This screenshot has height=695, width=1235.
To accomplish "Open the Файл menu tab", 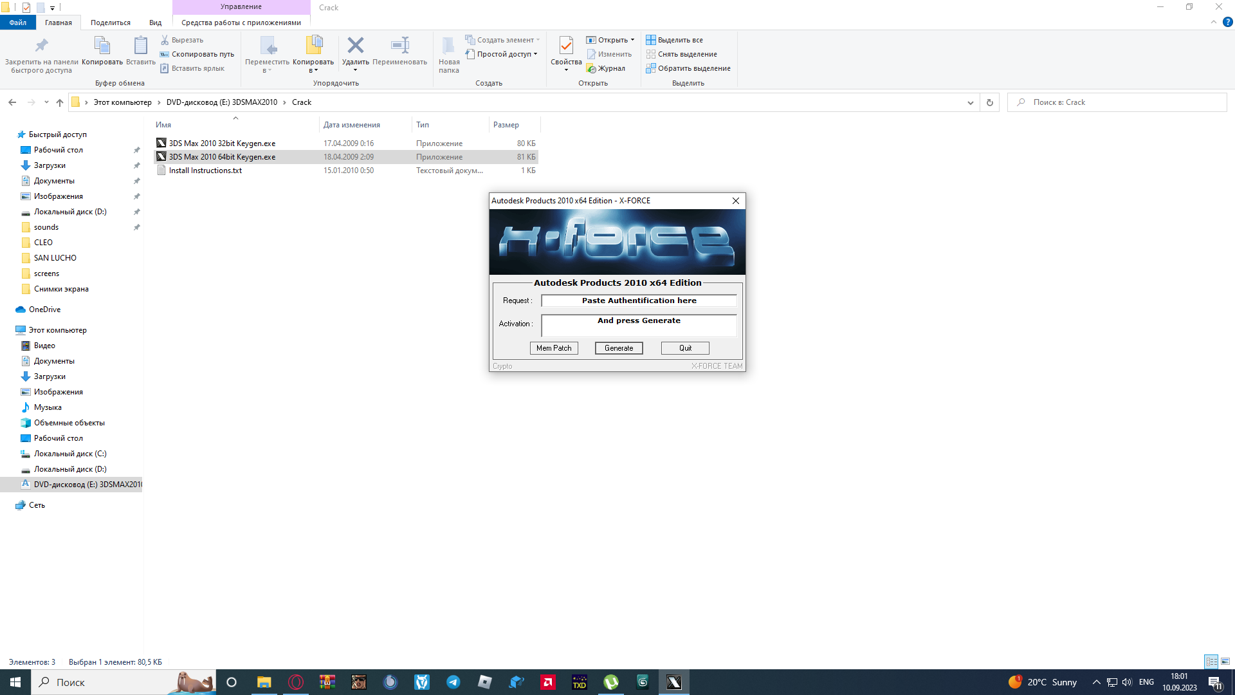I will pyautogui.click(x=18, y=23).
